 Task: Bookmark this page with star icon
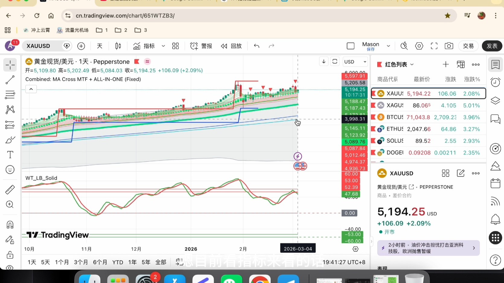(448, 16)
